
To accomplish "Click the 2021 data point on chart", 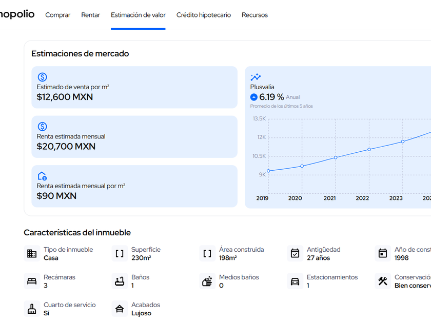I will click(336, 157).
